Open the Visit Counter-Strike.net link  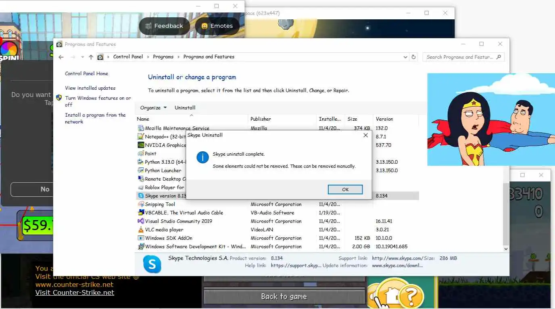coord(75,293)
